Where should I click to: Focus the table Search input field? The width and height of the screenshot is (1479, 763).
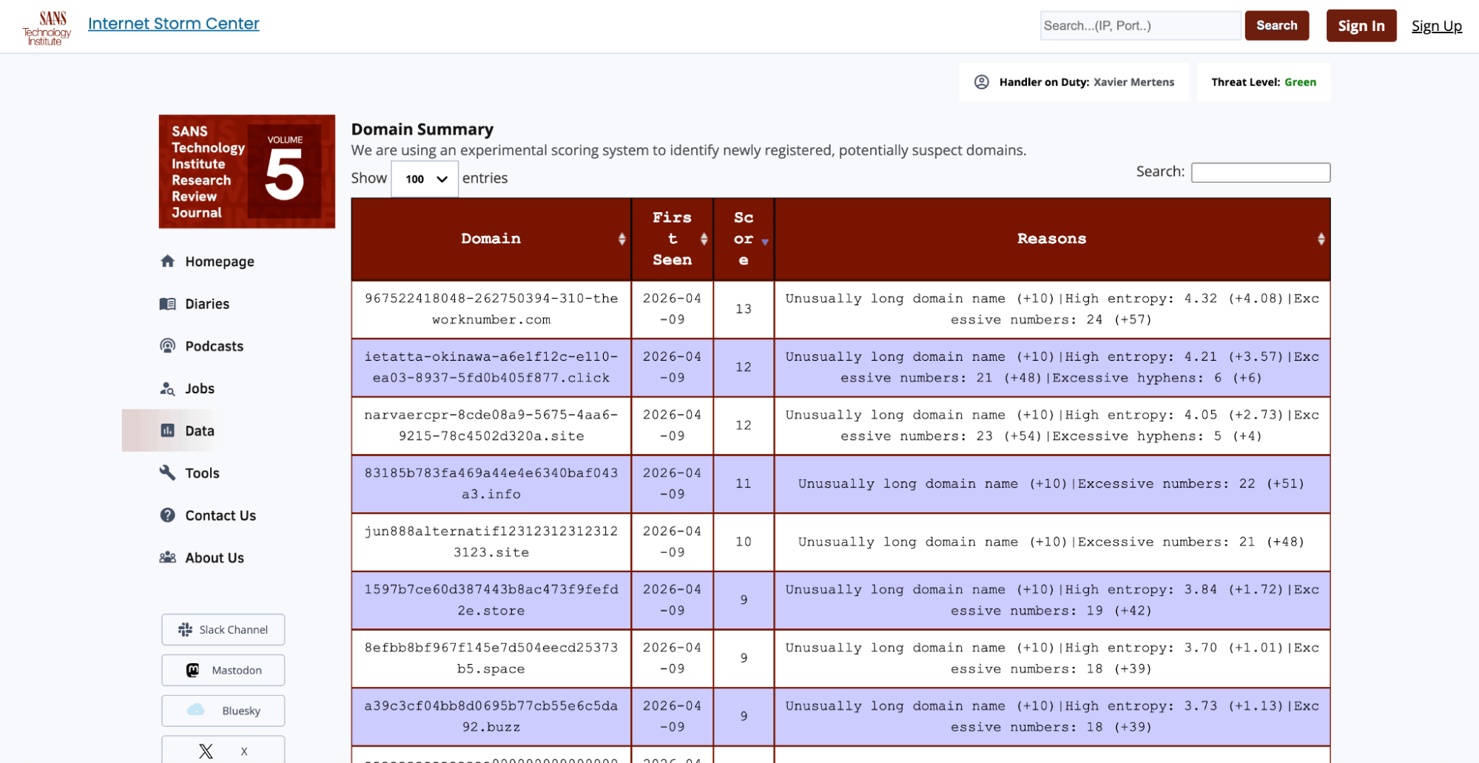point(1261,172)
